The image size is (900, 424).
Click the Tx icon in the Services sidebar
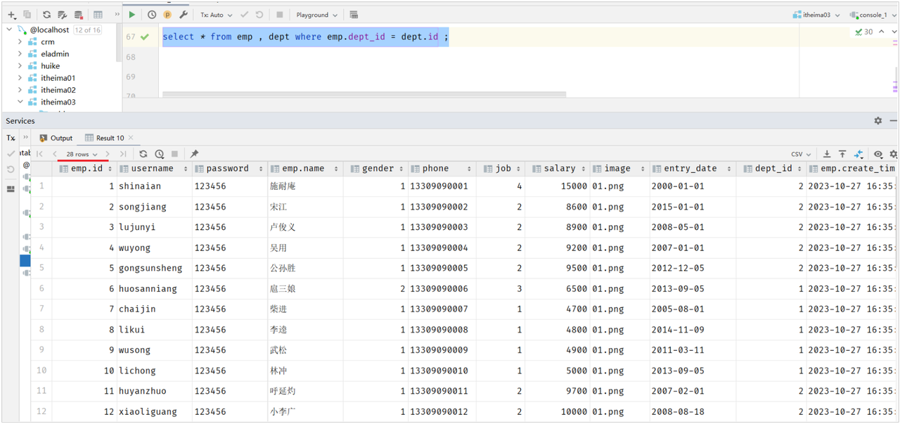(11, 138)
